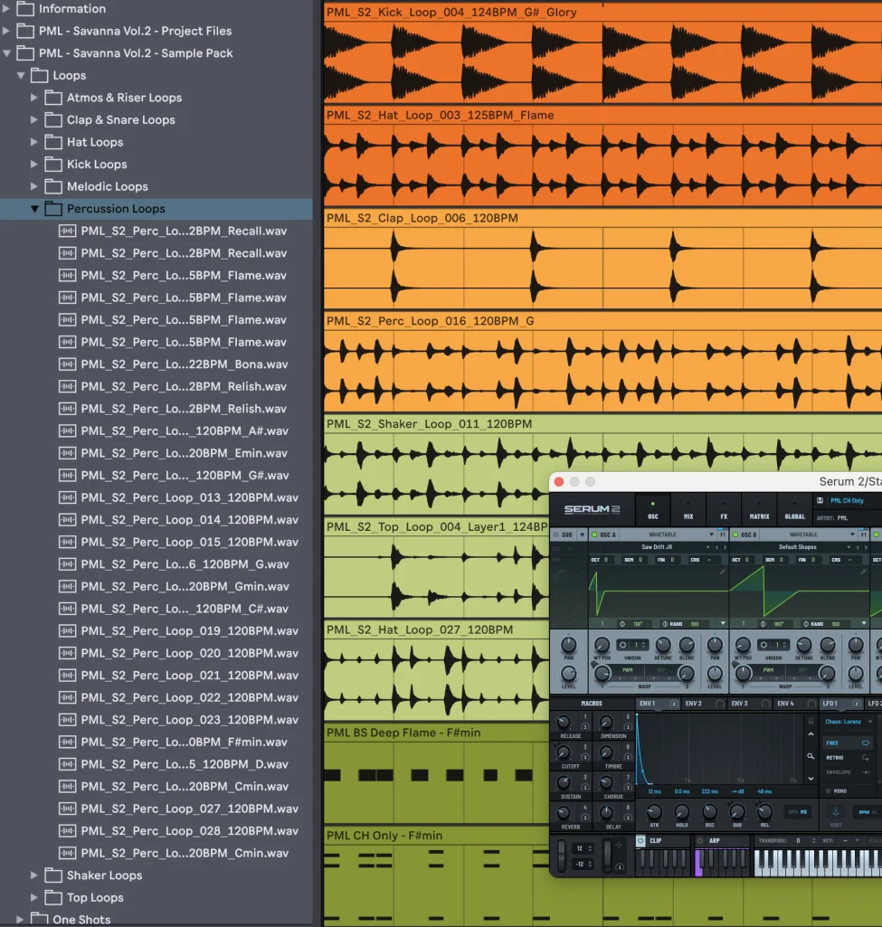
Task: Expand the Hat Loops folder
Action: click(x=33, y=142)
